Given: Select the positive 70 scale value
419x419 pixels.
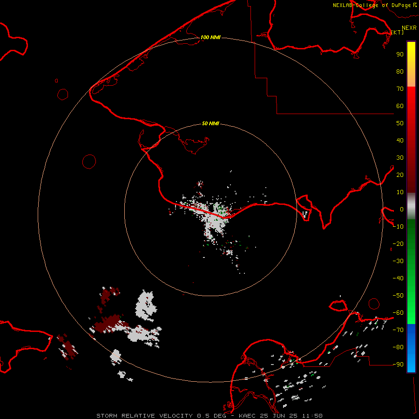Looking at the screenshot, I should [x=400, y=89].
